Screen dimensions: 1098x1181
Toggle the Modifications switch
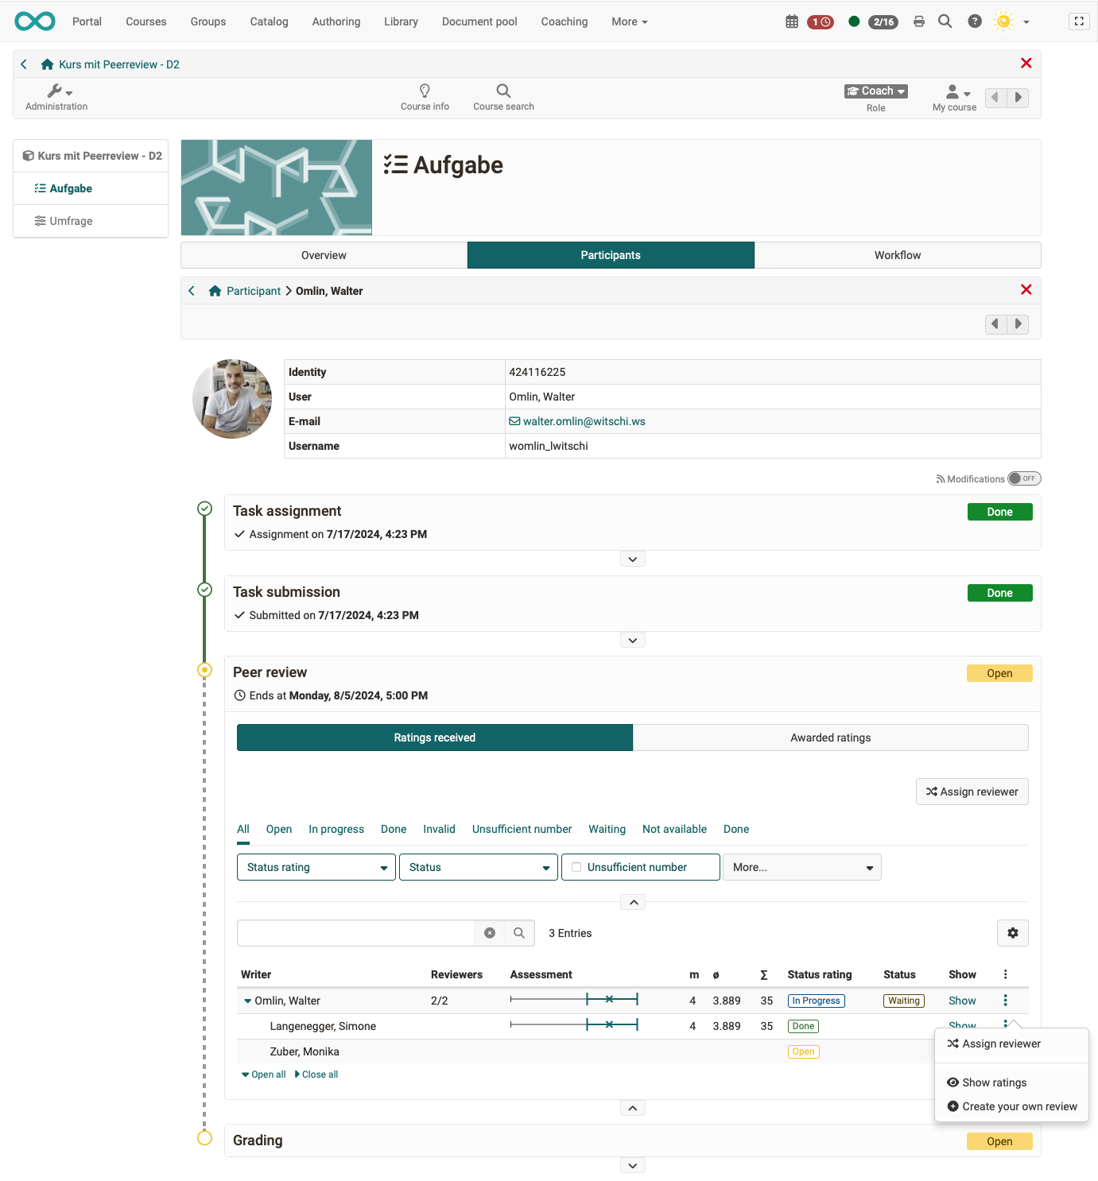click(1023, 478)
